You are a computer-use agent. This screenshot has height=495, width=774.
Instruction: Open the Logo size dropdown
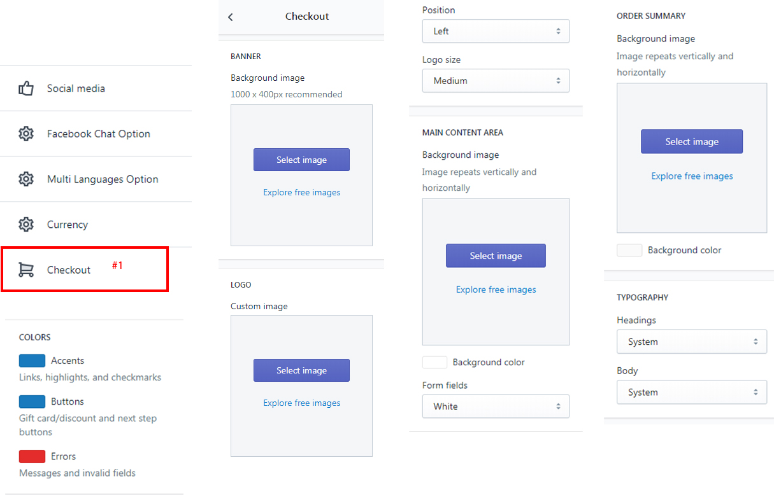[496, 81]
